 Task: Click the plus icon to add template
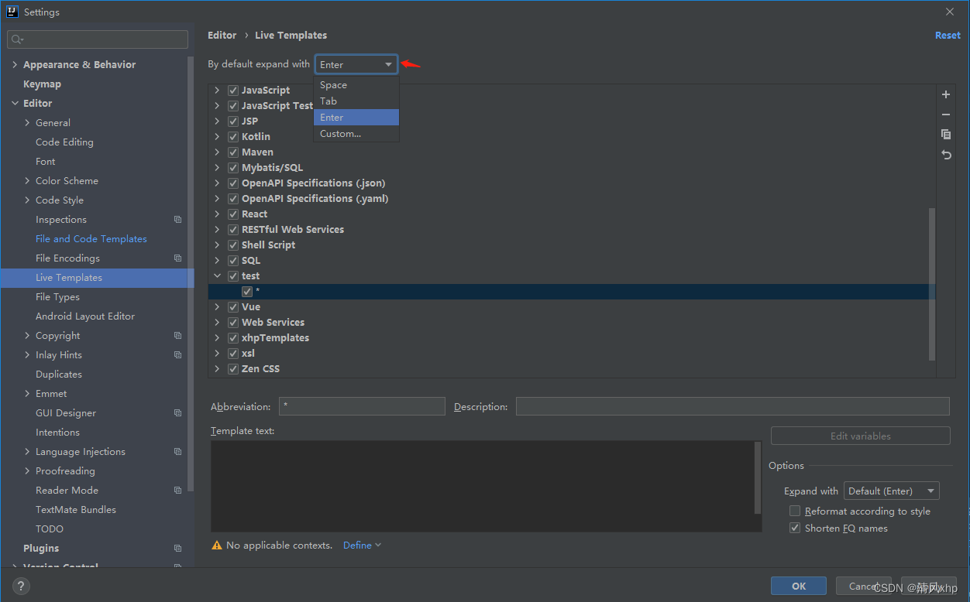946,94
